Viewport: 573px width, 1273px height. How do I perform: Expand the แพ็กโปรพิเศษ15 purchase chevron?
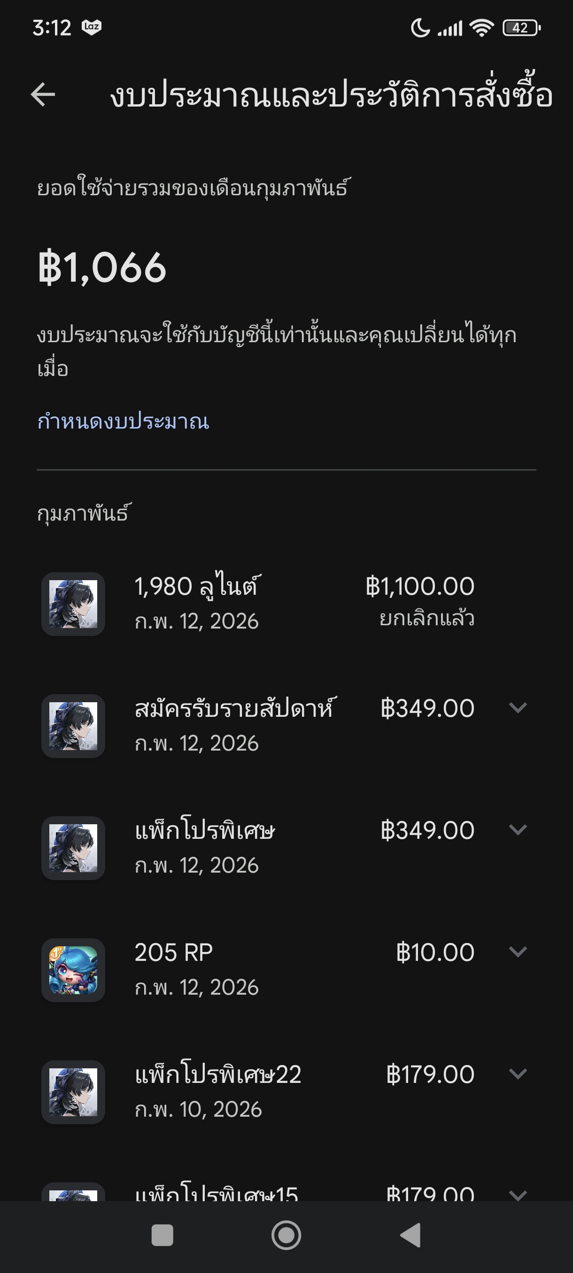[x=518, y=1195]
